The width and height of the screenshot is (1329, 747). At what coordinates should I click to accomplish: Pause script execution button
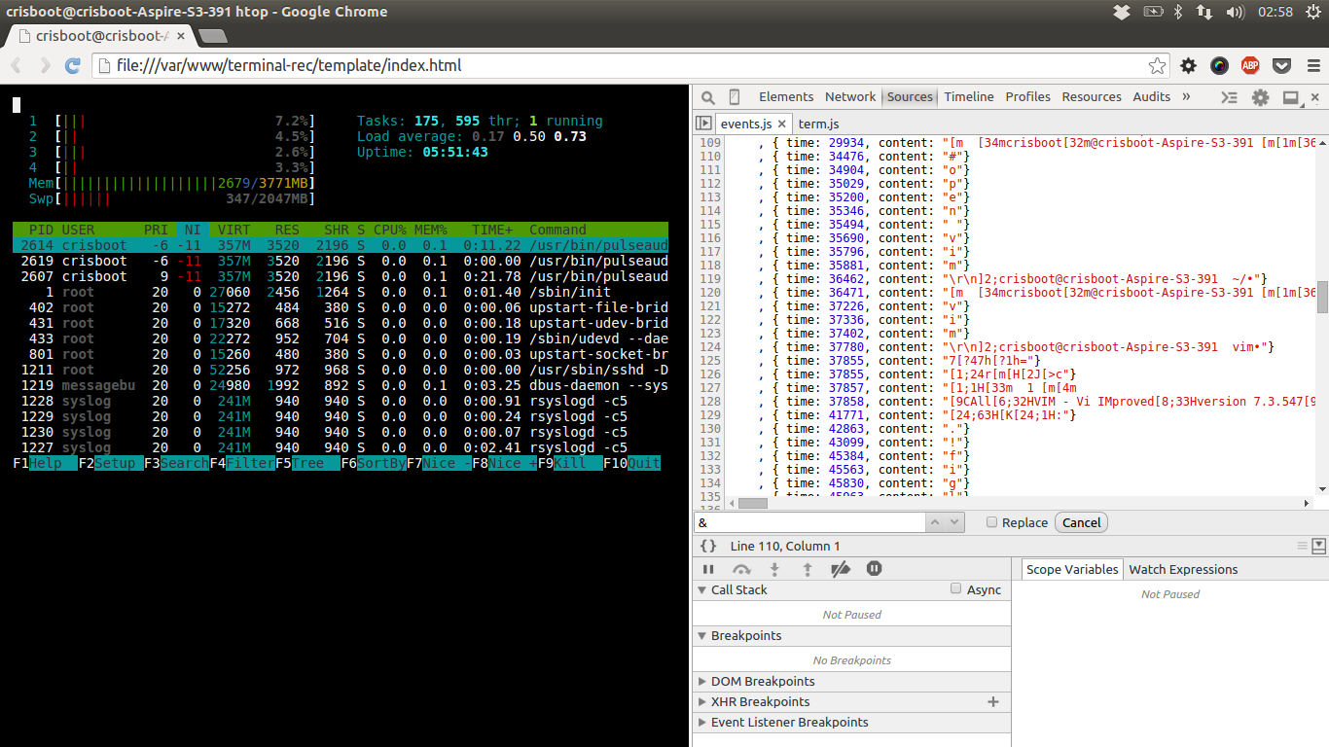708,569
